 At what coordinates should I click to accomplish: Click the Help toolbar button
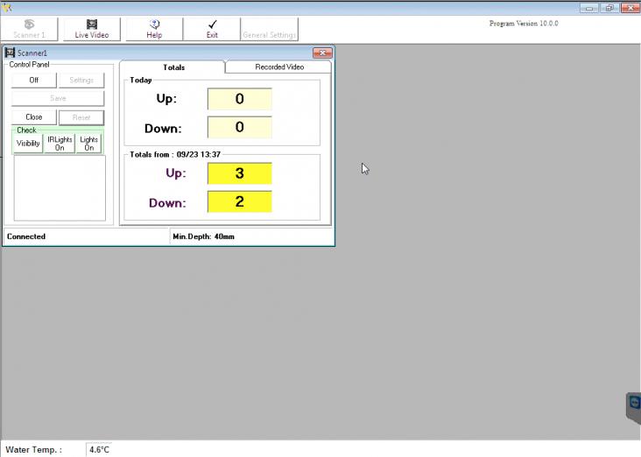pos(154,29)
